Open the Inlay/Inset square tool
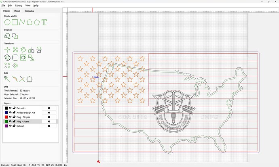The image size is (279, 167). [x=23, y=58]
